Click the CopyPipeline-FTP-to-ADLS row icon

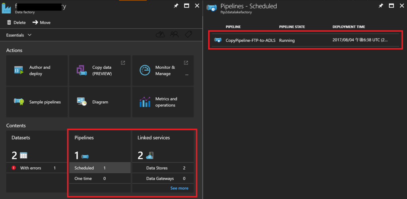tap(217, 40)
